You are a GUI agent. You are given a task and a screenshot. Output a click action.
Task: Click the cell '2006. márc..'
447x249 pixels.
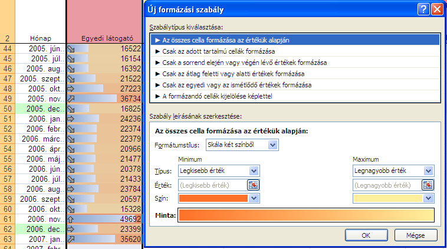pyautogui.click(x=41, y=139)
